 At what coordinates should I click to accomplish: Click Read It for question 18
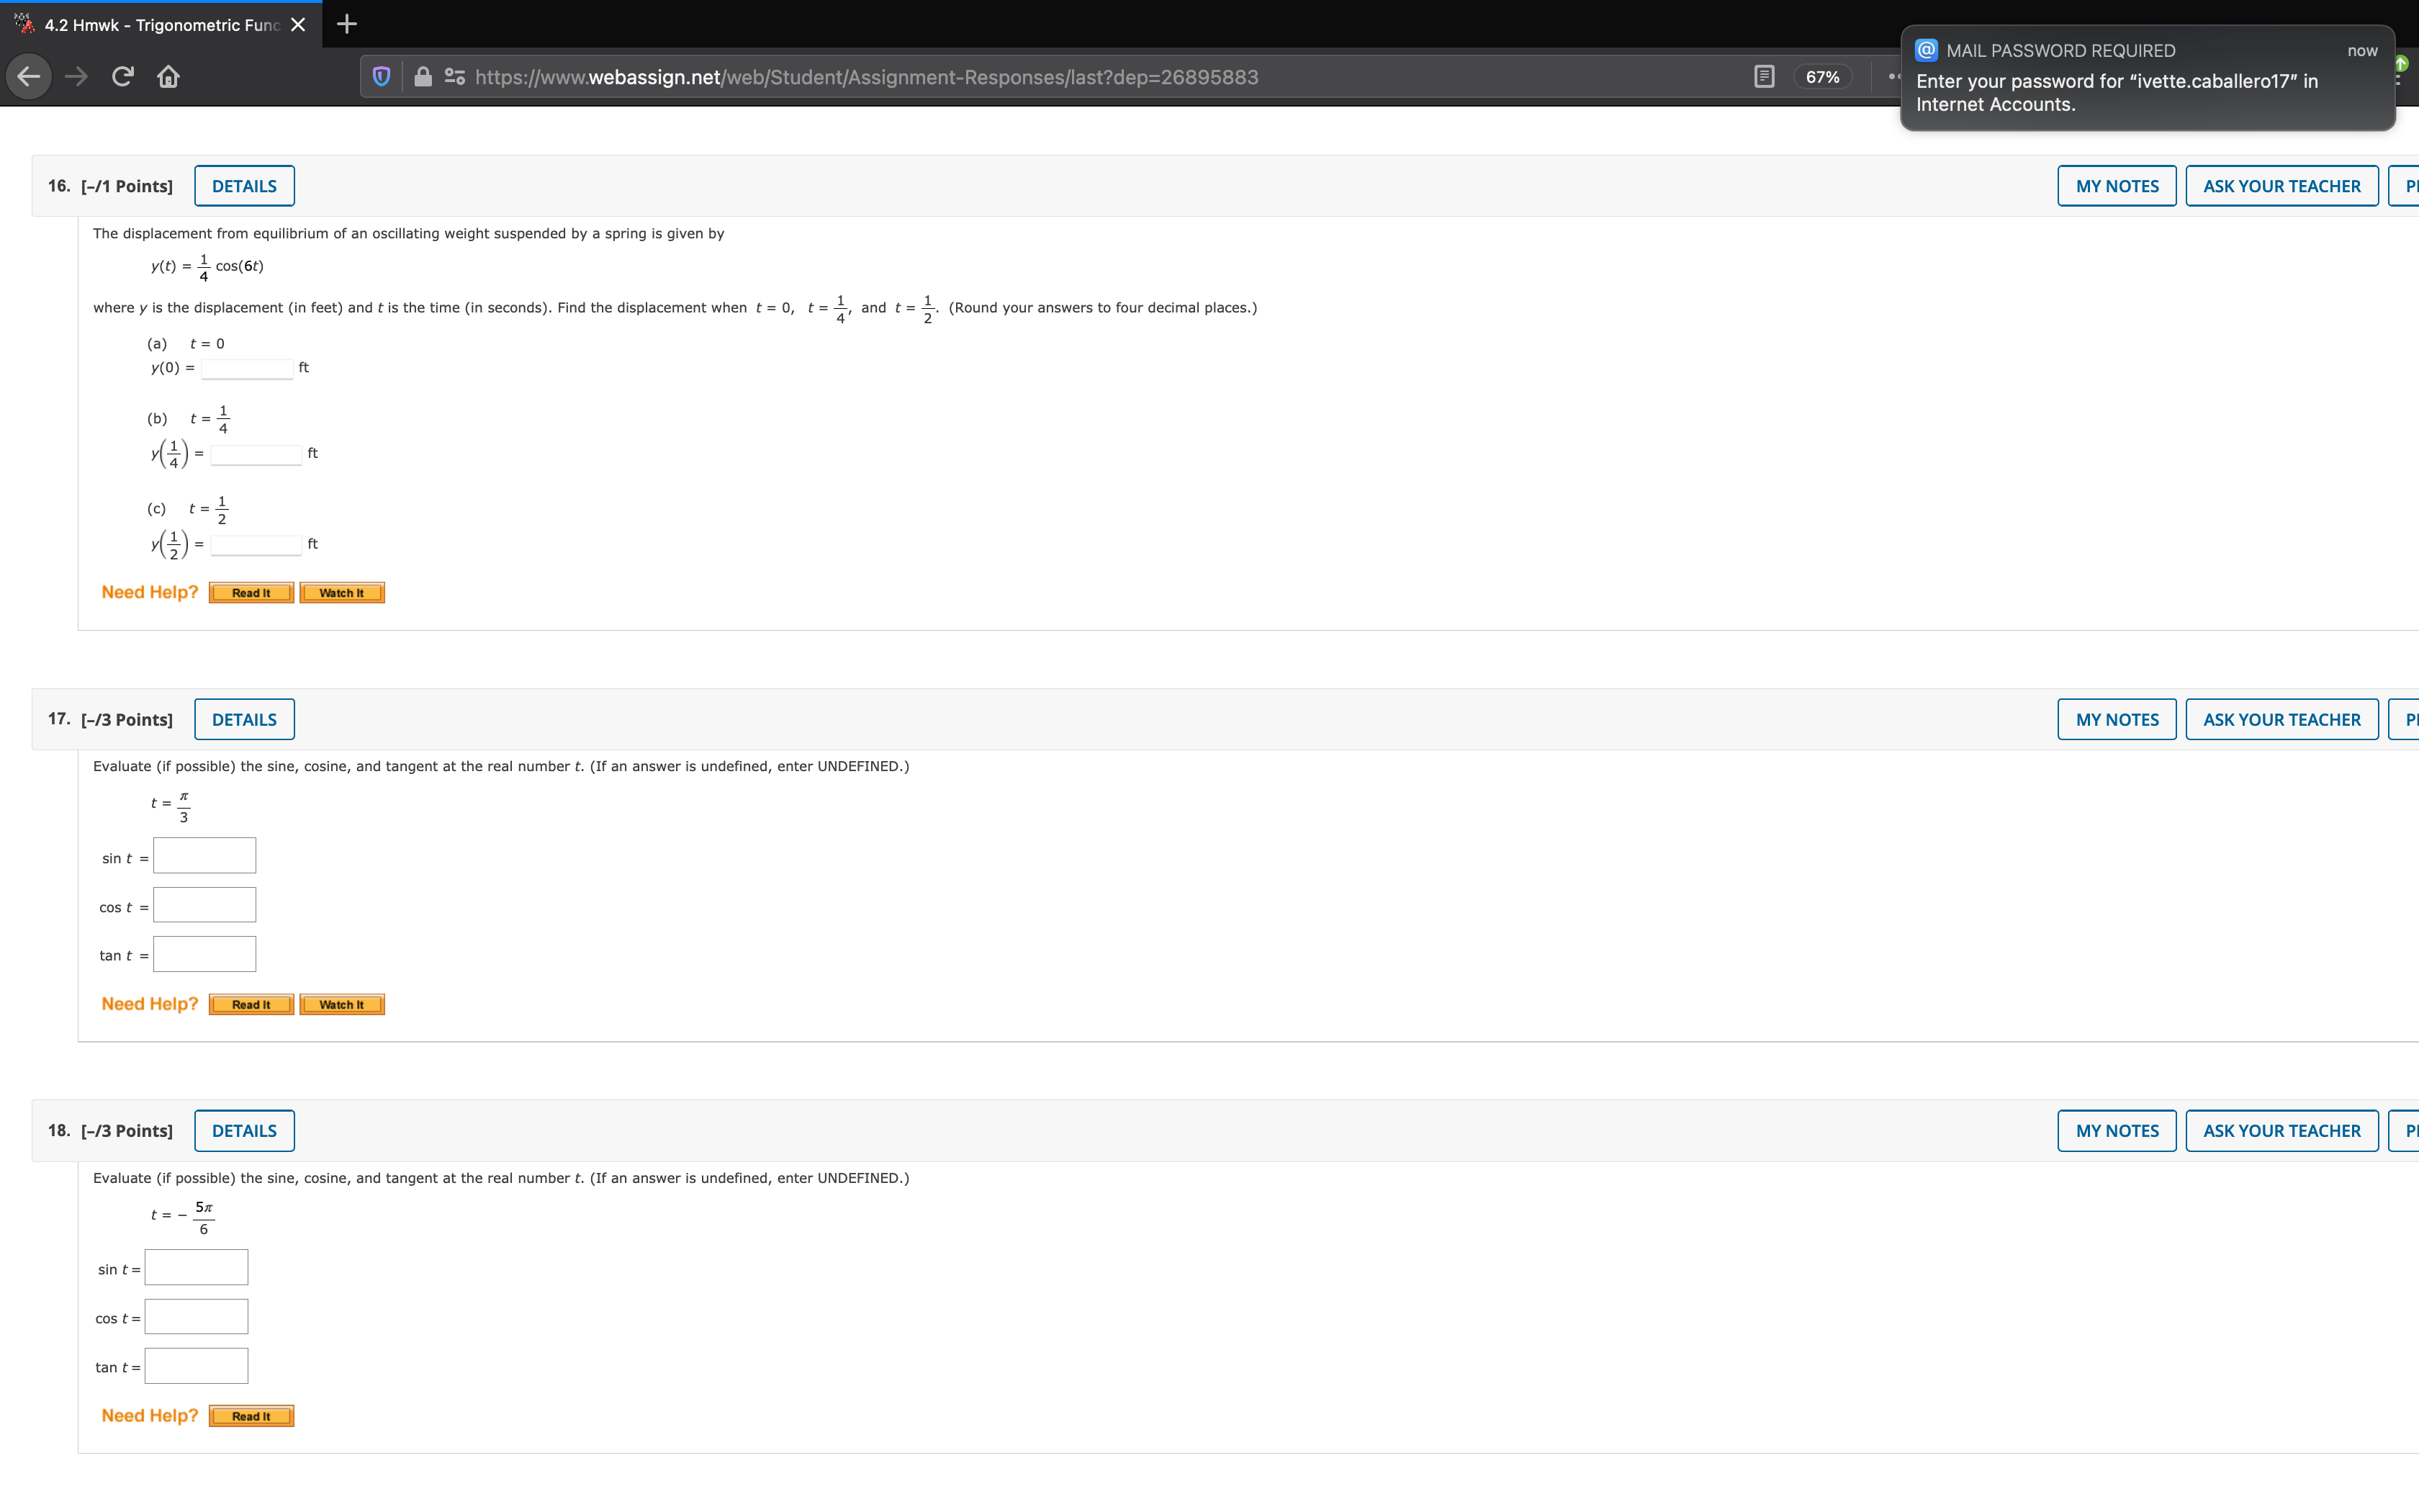(251, 1416)
